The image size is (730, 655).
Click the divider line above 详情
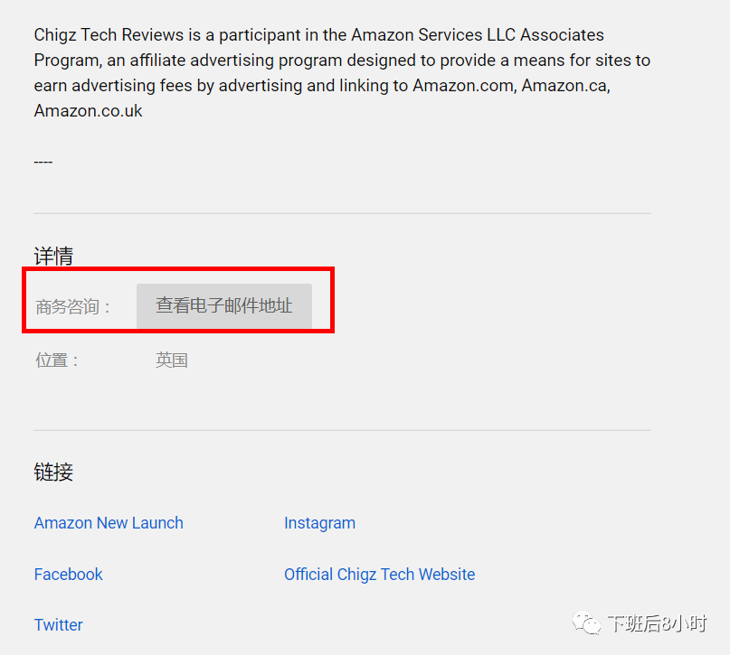coord(342,214)
